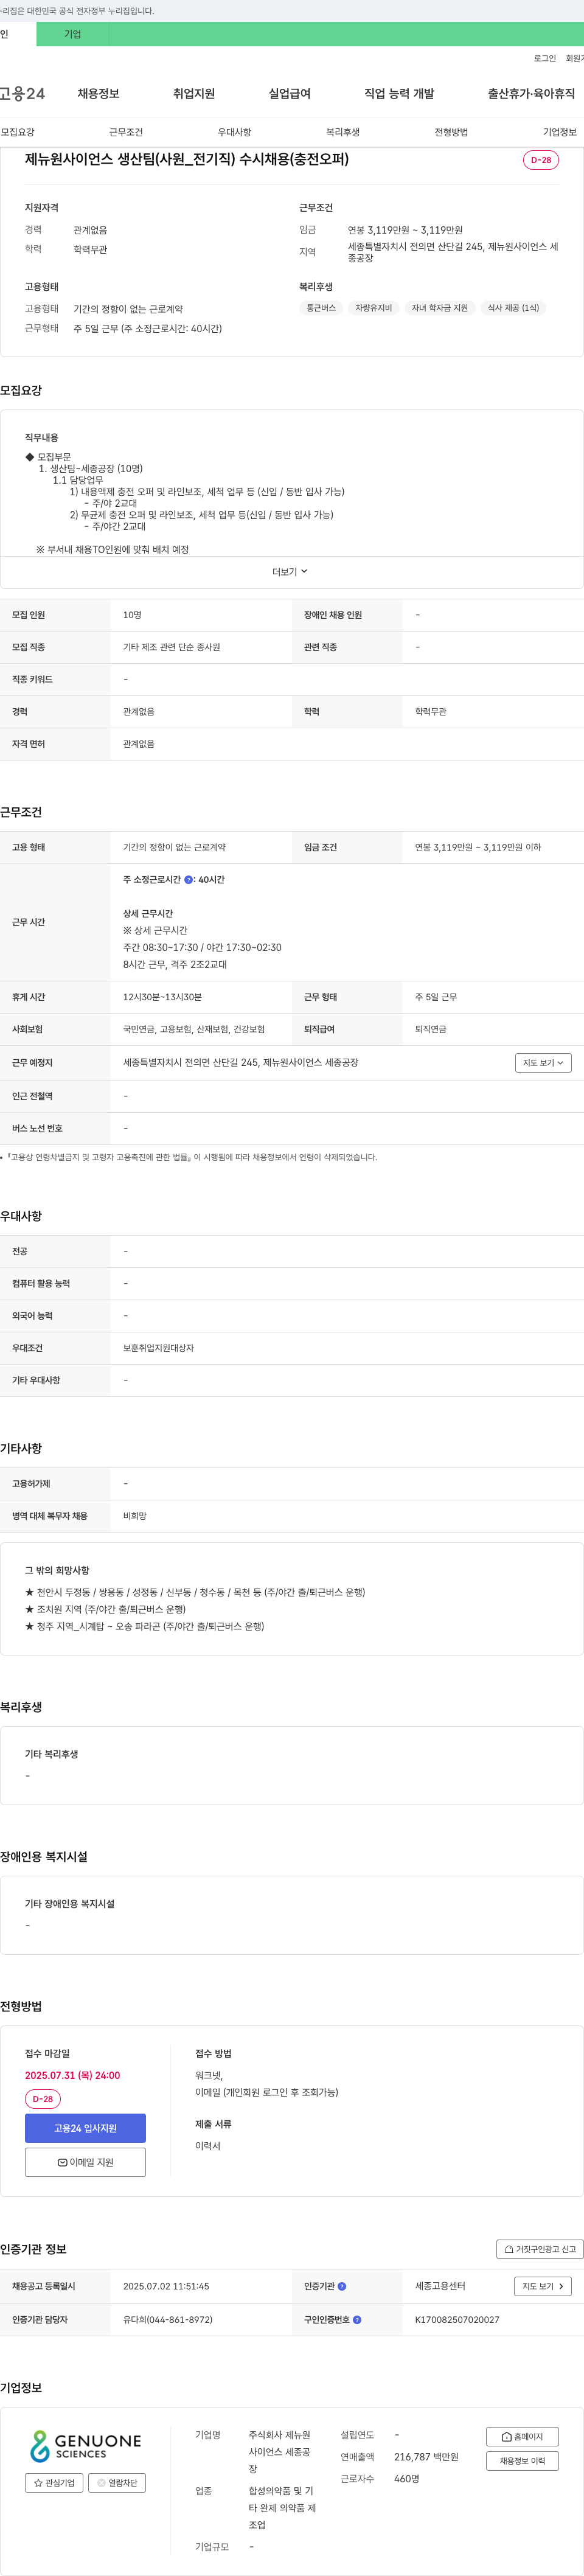Click the info icon next to 구인인증번호
The height and width of the screenshot is (2576, 584).
pyautogui.click(x=357, y=2319)
